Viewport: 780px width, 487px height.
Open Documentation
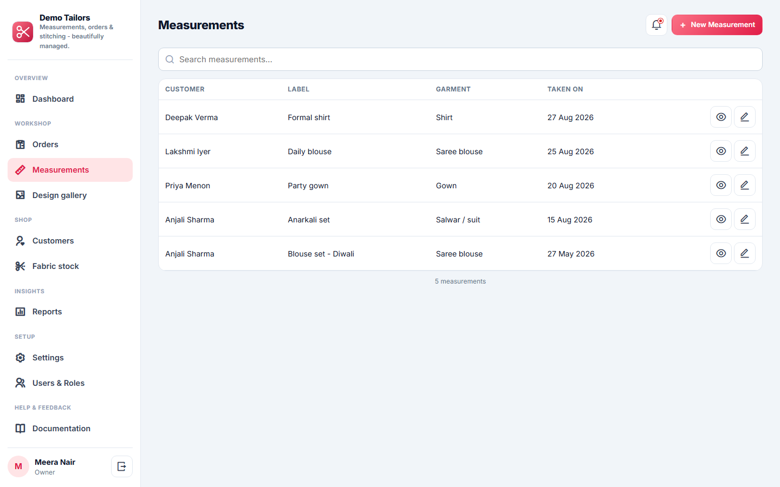click(70, 429)
